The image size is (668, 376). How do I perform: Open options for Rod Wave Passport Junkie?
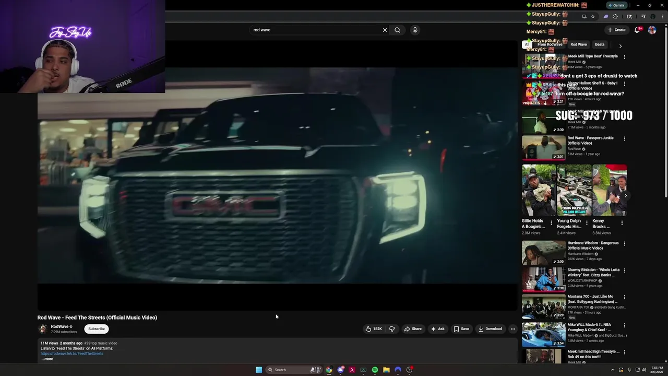click(x=625, y=139)
